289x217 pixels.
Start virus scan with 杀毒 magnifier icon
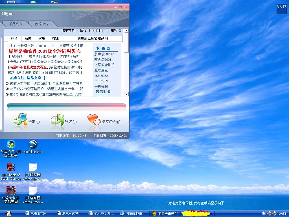pyautogui.click(x=20, y=120)
